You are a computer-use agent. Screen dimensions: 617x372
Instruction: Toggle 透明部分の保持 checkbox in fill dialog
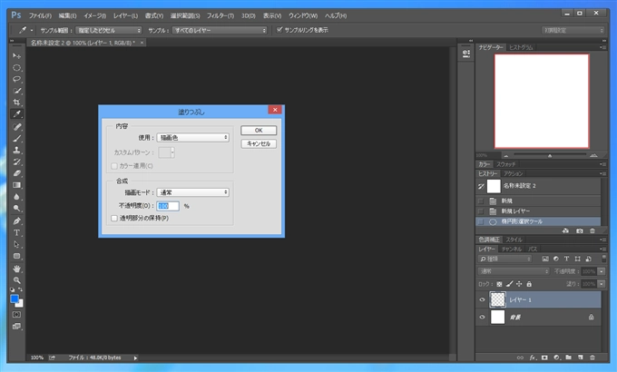pyautogui.click(x=114, y=218)
